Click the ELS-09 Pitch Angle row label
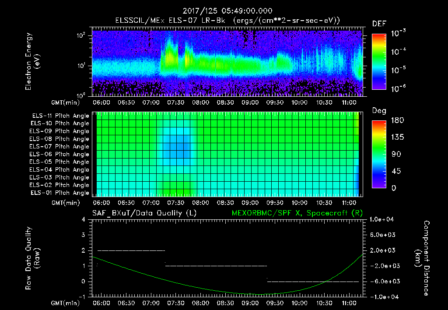 [59, 131]
